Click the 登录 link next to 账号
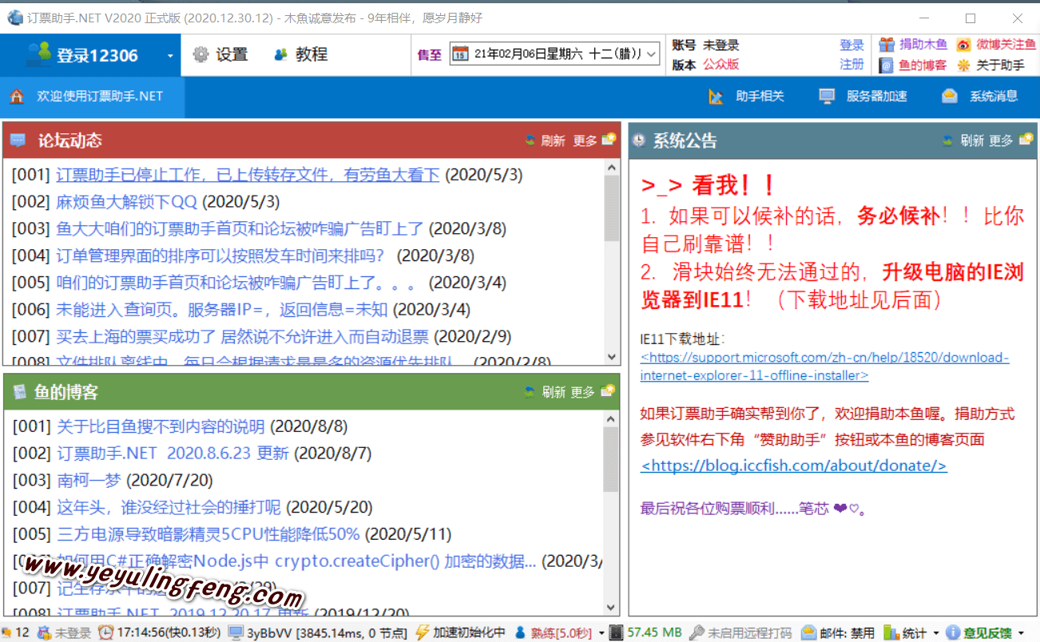 (851, 45)
